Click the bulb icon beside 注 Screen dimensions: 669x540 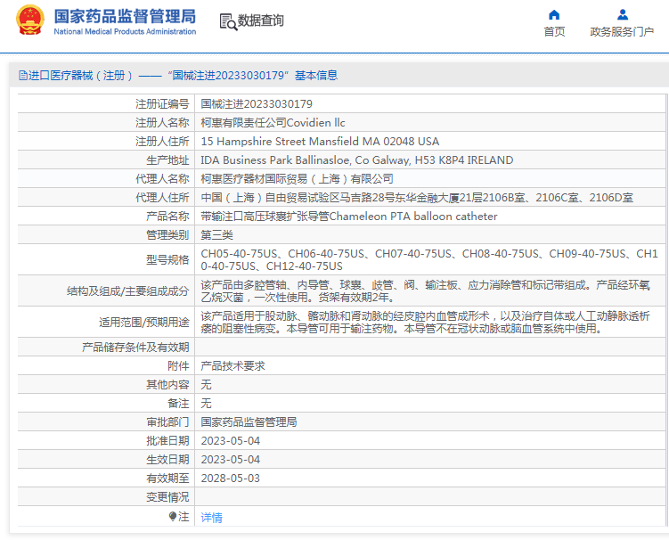[172, 517]
